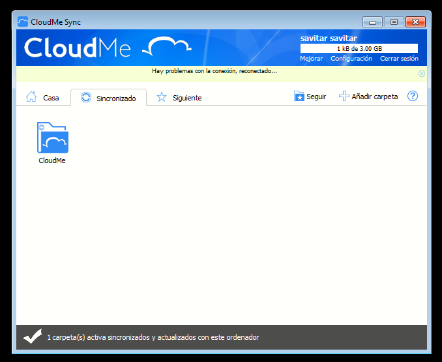Click the storage usage bar 1 kB de 3.00 GB

coord(359,48)
